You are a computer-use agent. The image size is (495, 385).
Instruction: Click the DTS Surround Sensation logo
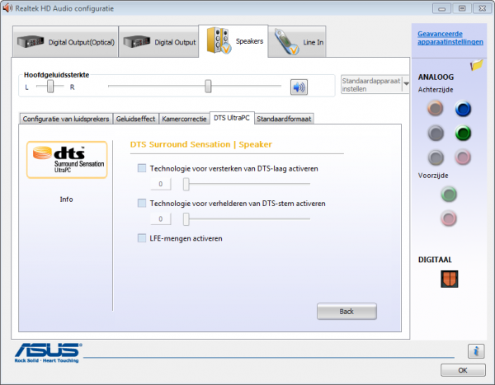(x=68, y=159)
